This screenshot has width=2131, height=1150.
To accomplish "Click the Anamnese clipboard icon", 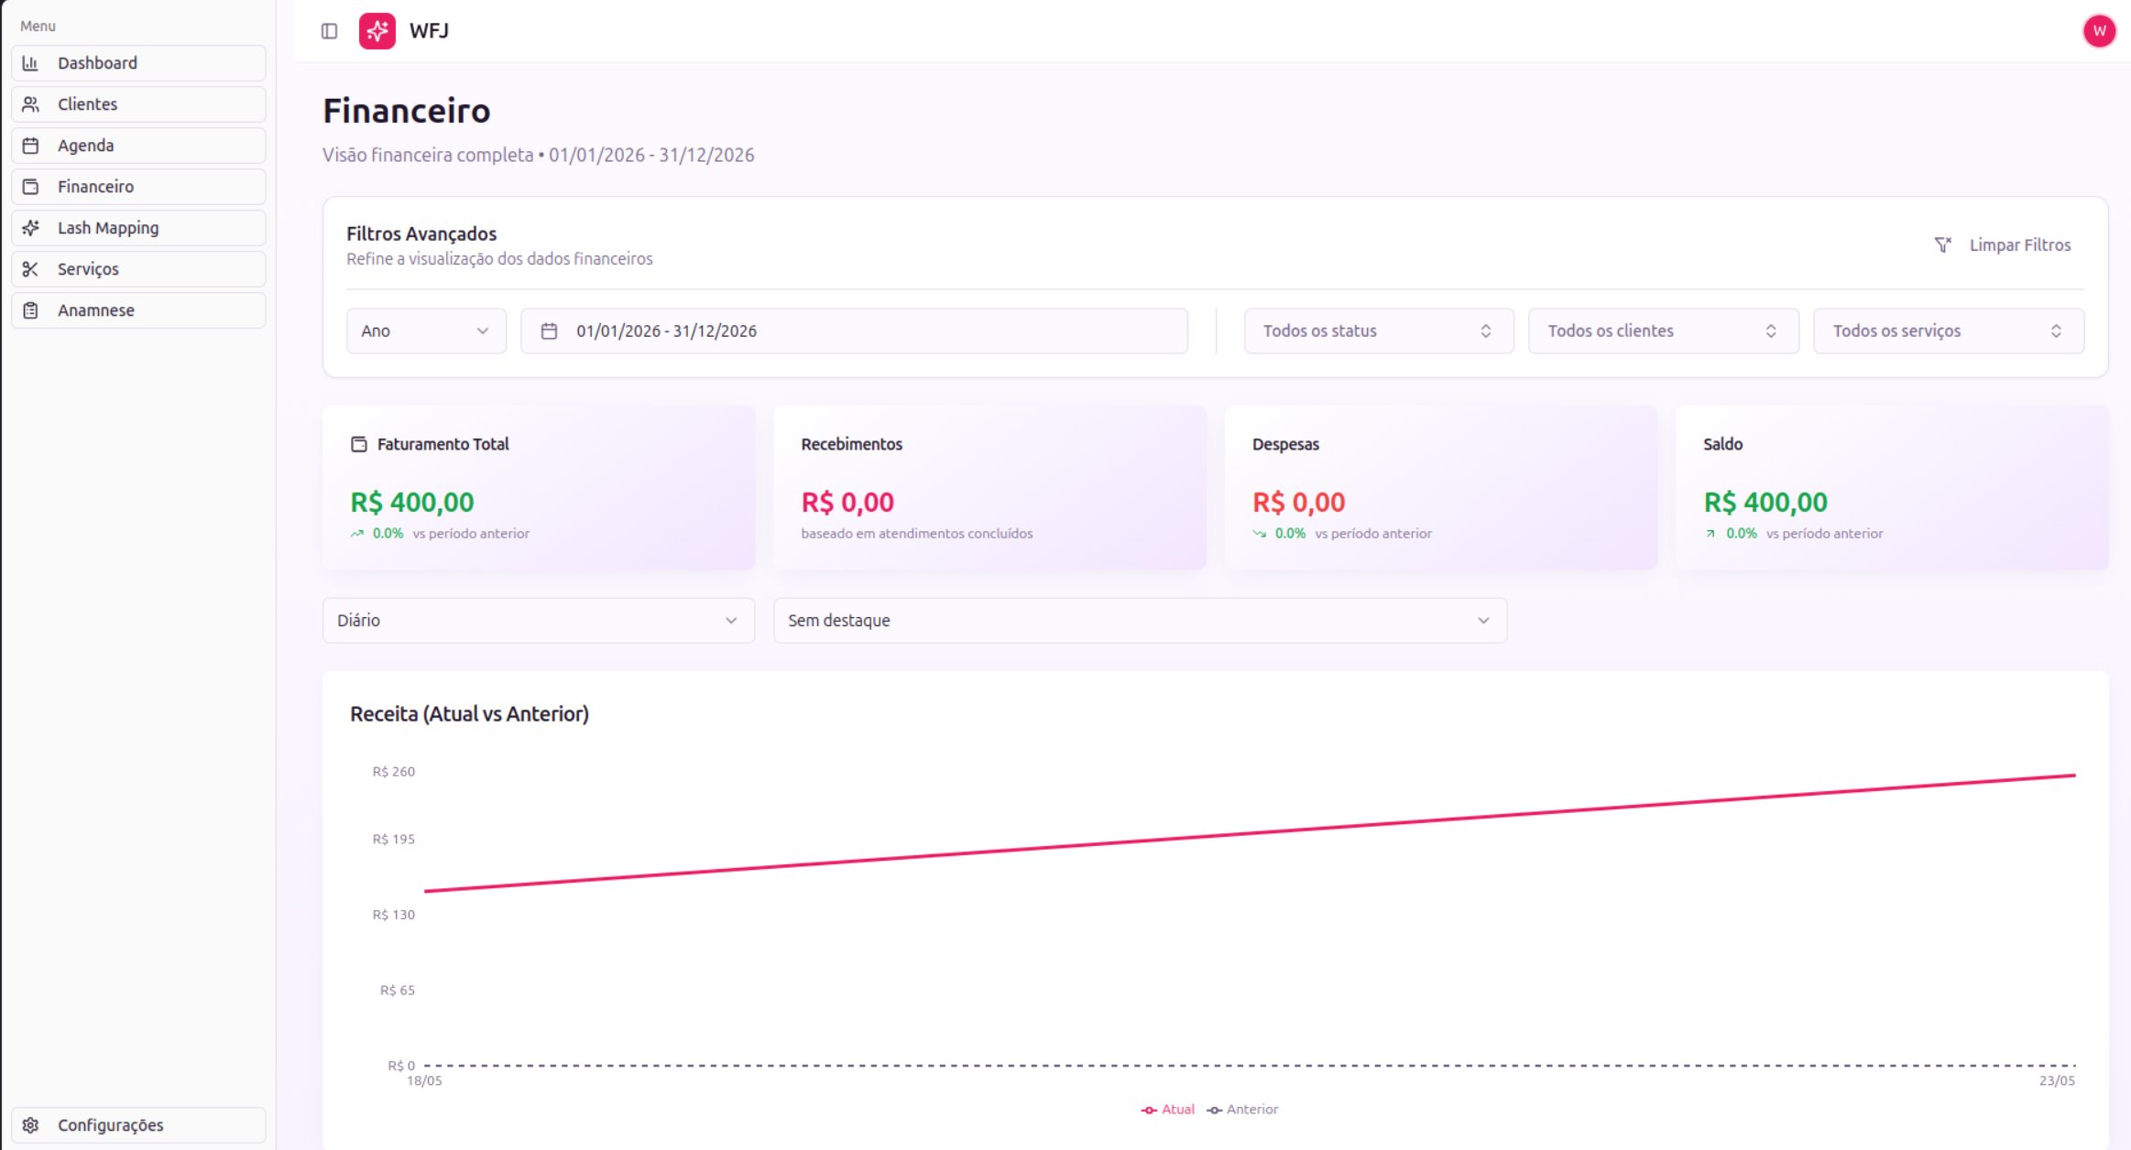I will pyautogui.click(x=30, y=310).
